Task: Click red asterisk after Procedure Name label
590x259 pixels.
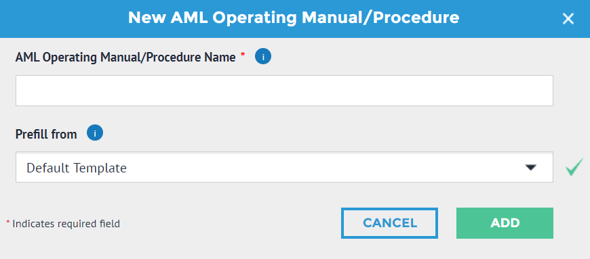Action: click(x=243, y=55)
